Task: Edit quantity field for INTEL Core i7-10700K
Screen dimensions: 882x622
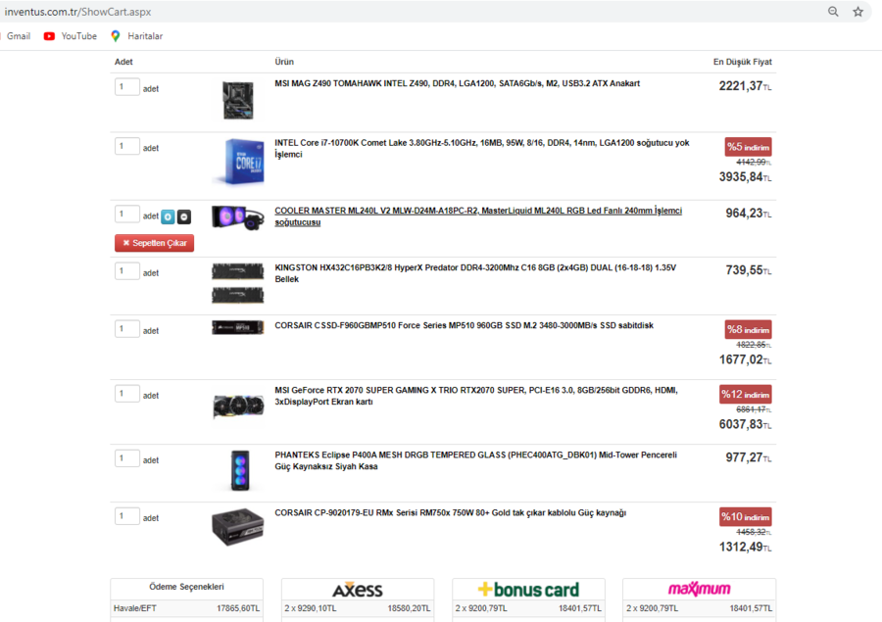Action: [127, 146]
